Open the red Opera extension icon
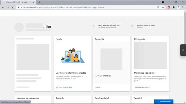The height and width of the screenshot is (104, 186). [169, 7]
